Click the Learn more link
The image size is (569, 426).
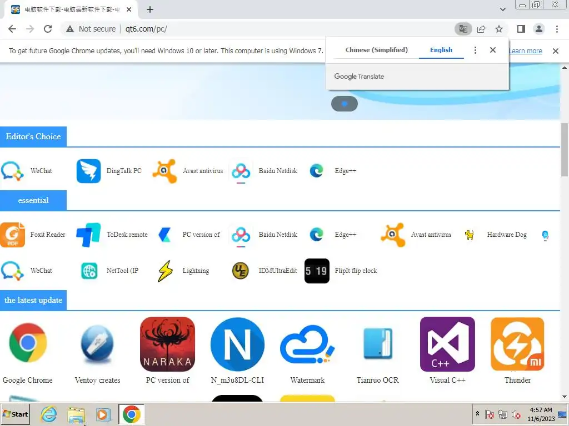pos(526,51)
